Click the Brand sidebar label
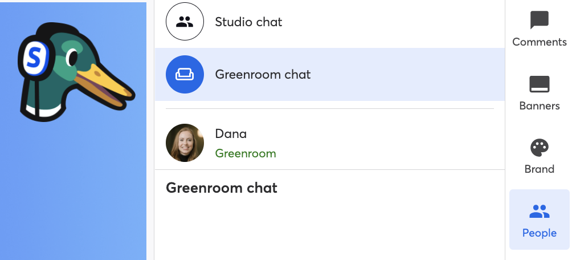The height and width of the screenshot is (260, 572). coord(539,169)
